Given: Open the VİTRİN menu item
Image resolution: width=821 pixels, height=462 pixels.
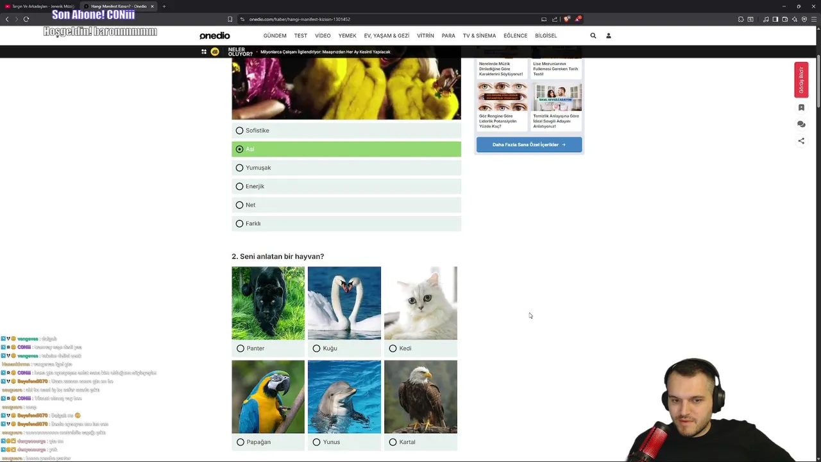Looking at the screenshot, I should (425, 36).
